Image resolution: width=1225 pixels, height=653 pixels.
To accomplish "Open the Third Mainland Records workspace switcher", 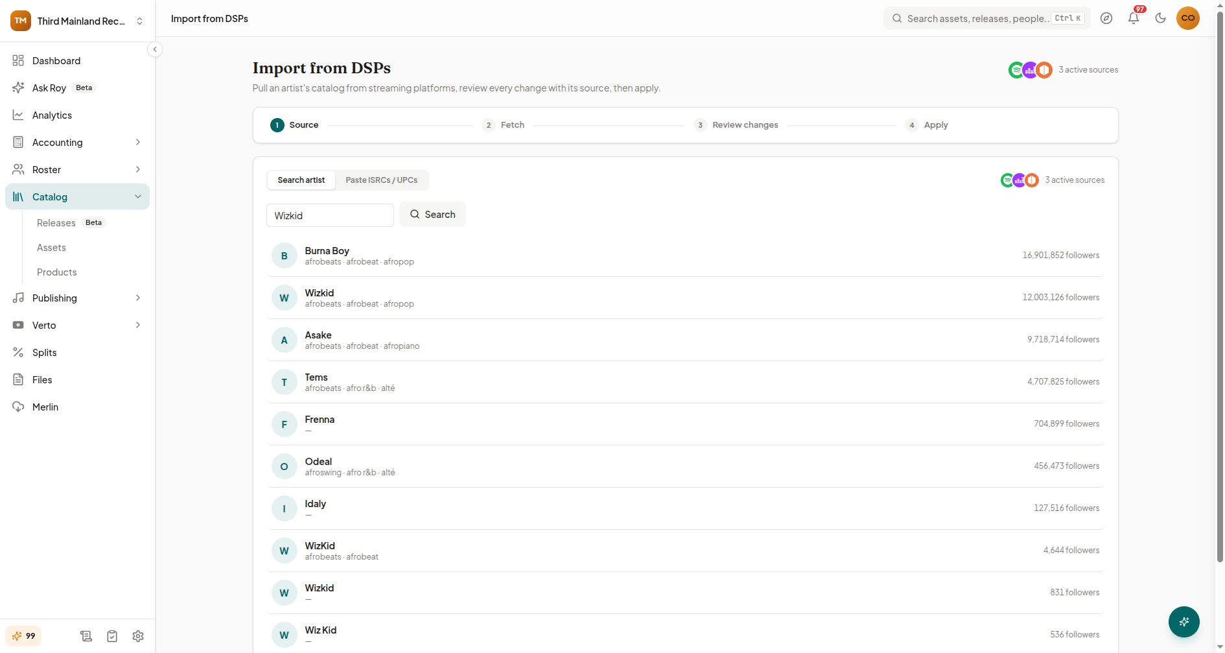I will tap(78, 21).
